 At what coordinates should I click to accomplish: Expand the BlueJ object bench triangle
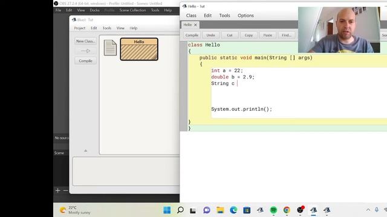click(x=86, y=151)
